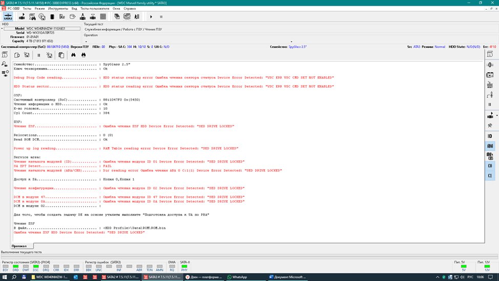Open the PC-3000 menu
Image resolution: width=499 pixels, height=281 pixels.
[x=13, y=9]
